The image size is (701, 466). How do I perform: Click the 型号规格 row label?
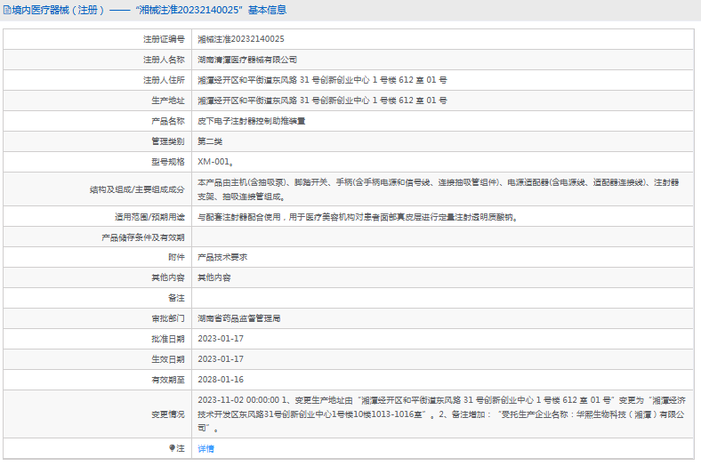167,162
